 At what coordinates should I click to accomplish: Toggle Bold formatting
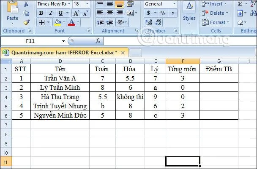(41, 13)
